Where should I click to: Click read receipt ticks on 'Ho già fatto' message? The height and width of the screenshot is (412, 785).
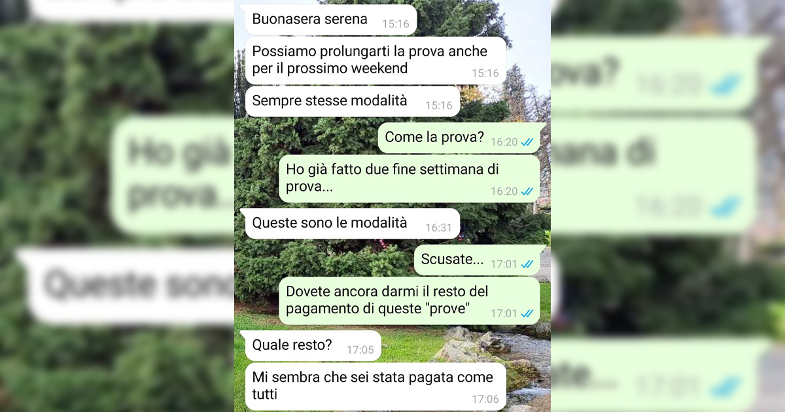coord(527,192)
